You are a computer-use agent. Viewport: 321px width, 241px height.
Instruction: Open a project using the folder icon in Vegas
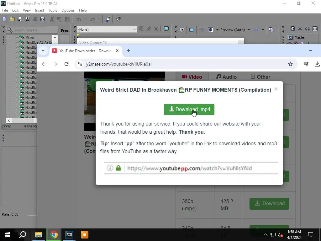12,19
